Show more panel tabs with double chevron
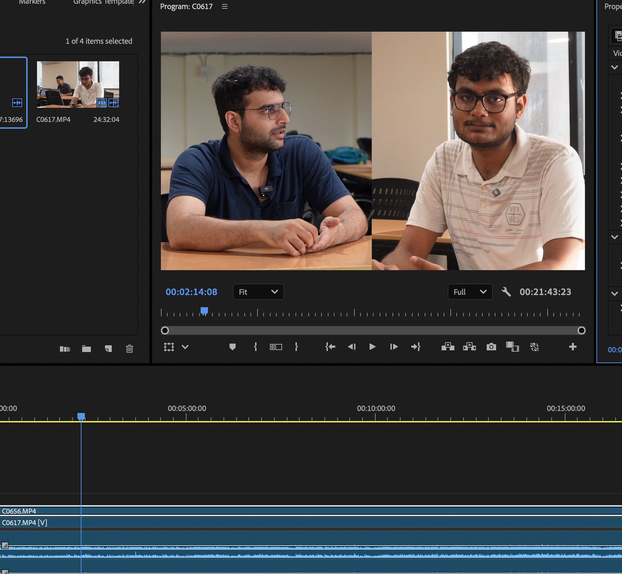Image resolution: width=622 pixels, height=574 pixels. tap(142, 2)
